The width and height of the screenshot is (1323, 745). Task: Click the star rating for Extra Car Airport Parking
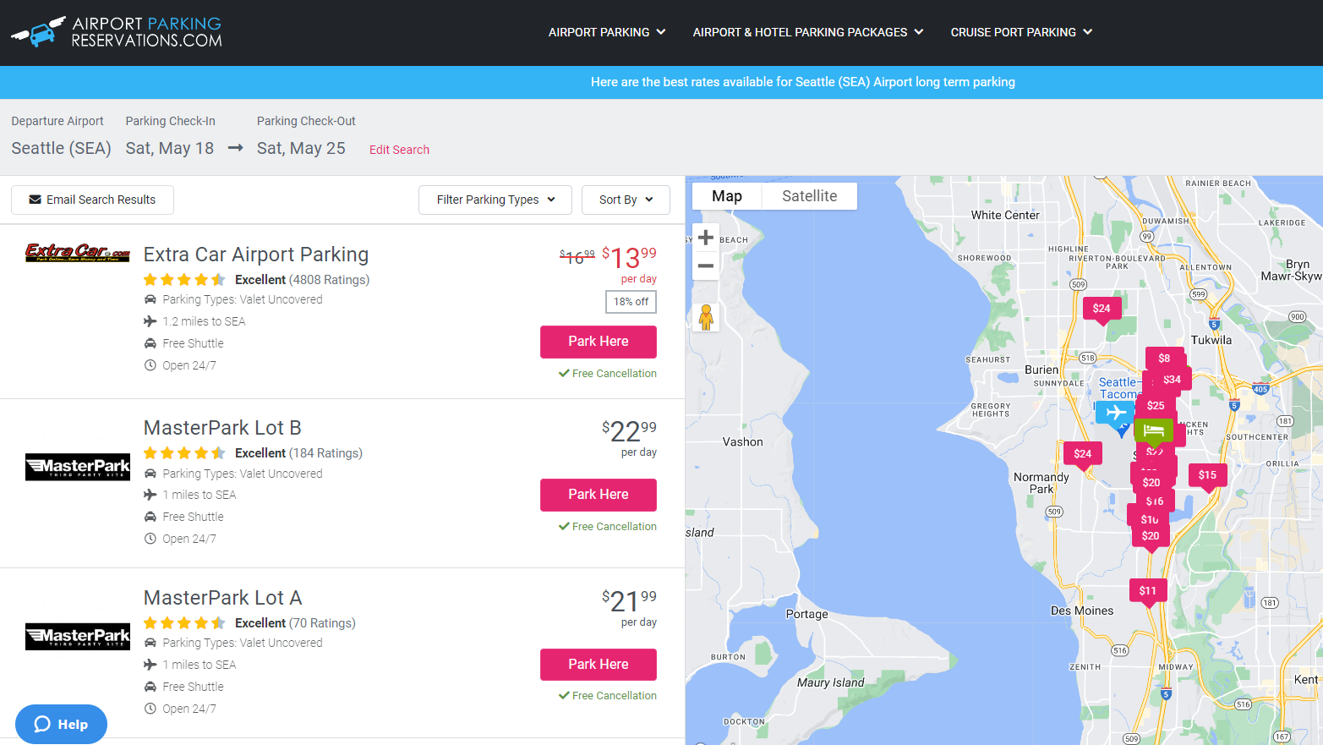coord(184,279)
